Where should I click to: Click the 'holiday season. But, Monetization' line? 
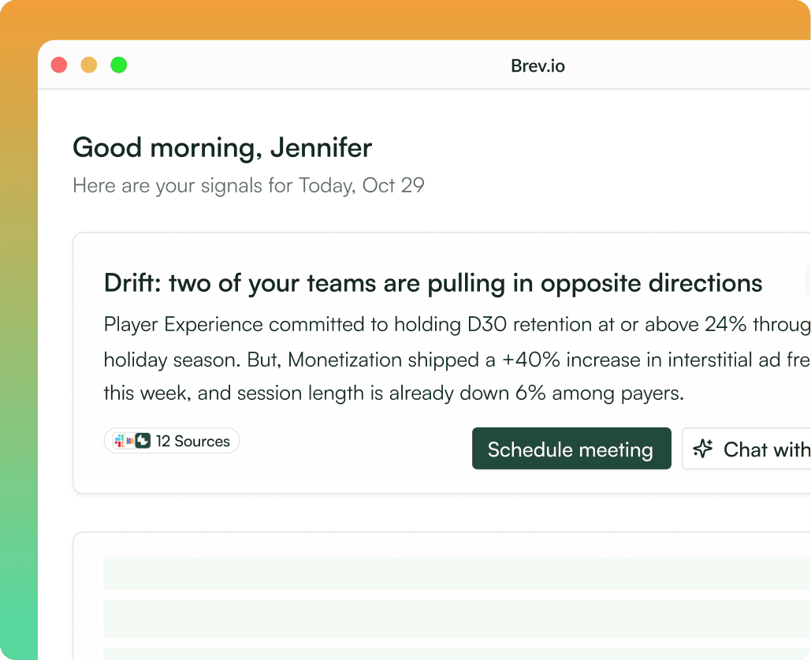click(457, 360)
